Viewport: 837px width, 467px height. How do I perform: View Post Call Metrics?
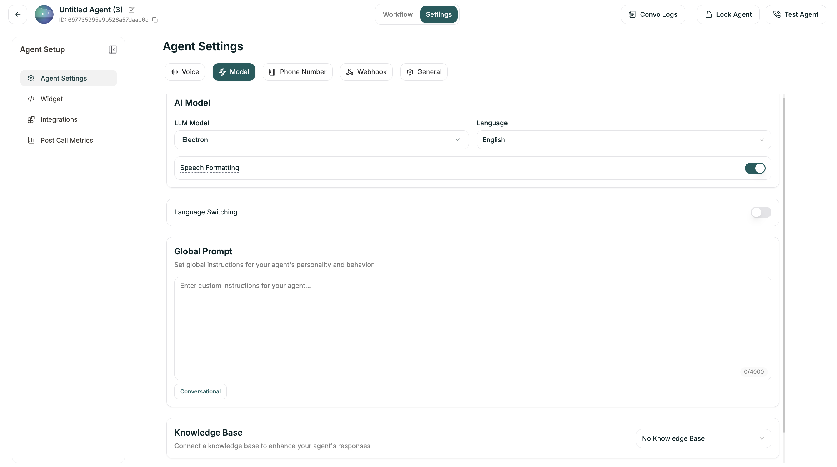click(66, 140)
